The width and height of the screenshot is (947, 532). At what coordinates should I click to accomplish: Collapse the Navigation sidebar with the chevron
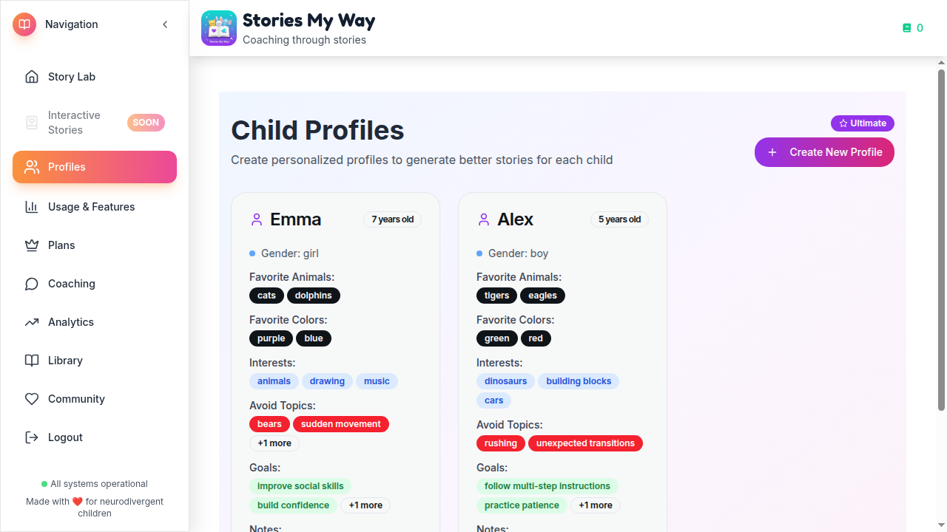tap(165, 24)
